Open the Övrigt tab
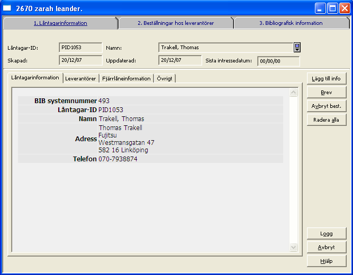Image resolution: width=353 pixels, height=275 pixels. click(165, 79)
